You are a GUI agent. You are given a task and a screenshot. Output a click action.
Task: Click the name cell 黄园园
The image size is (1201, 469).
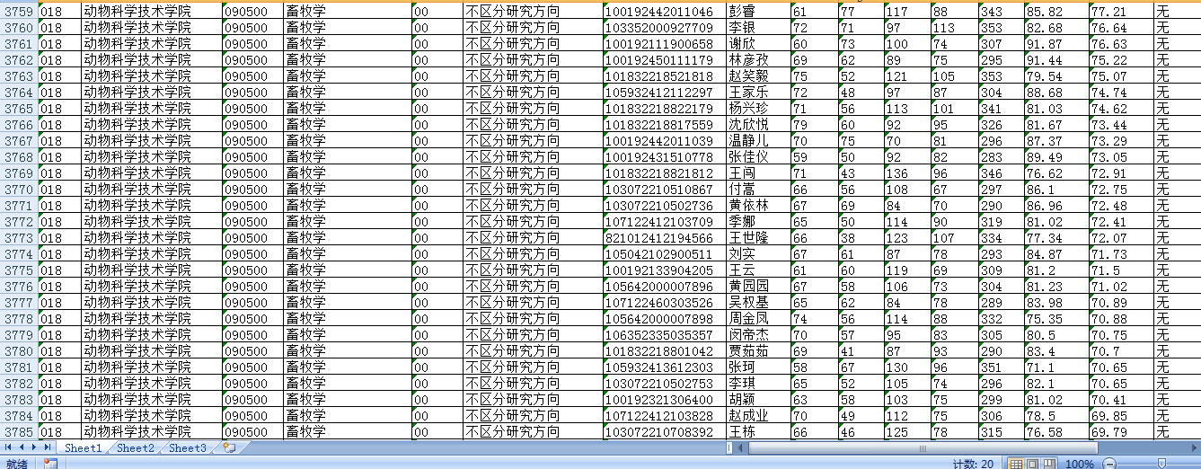click(x=757, y=287)
